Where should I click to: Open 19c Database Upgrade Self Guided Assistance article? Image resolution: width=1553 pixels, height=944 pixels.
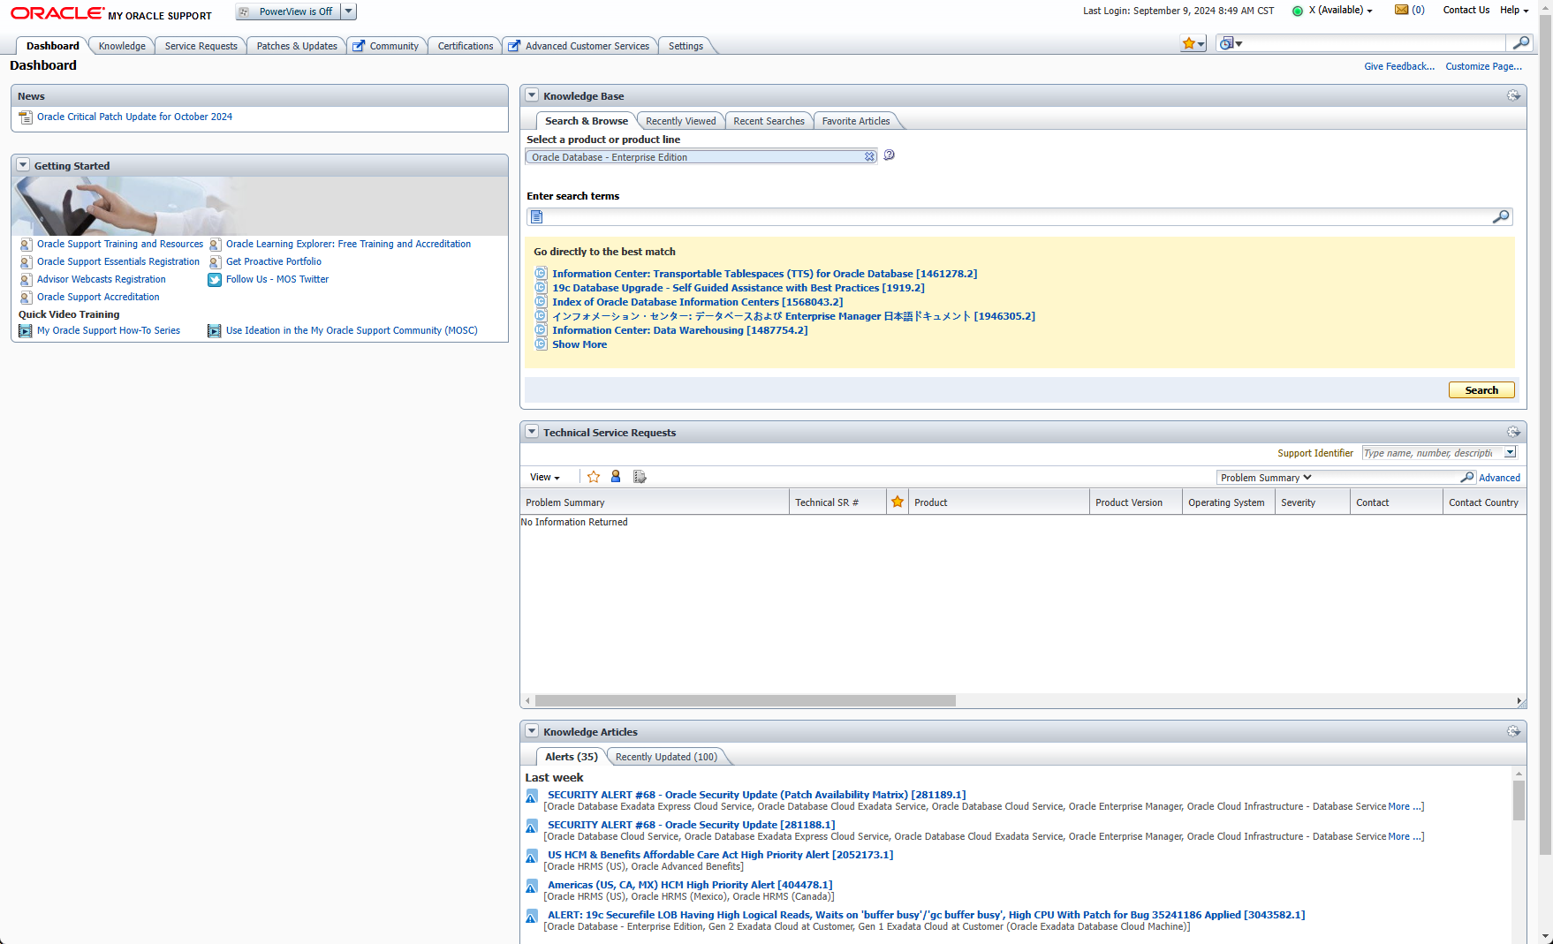point(739,288)
